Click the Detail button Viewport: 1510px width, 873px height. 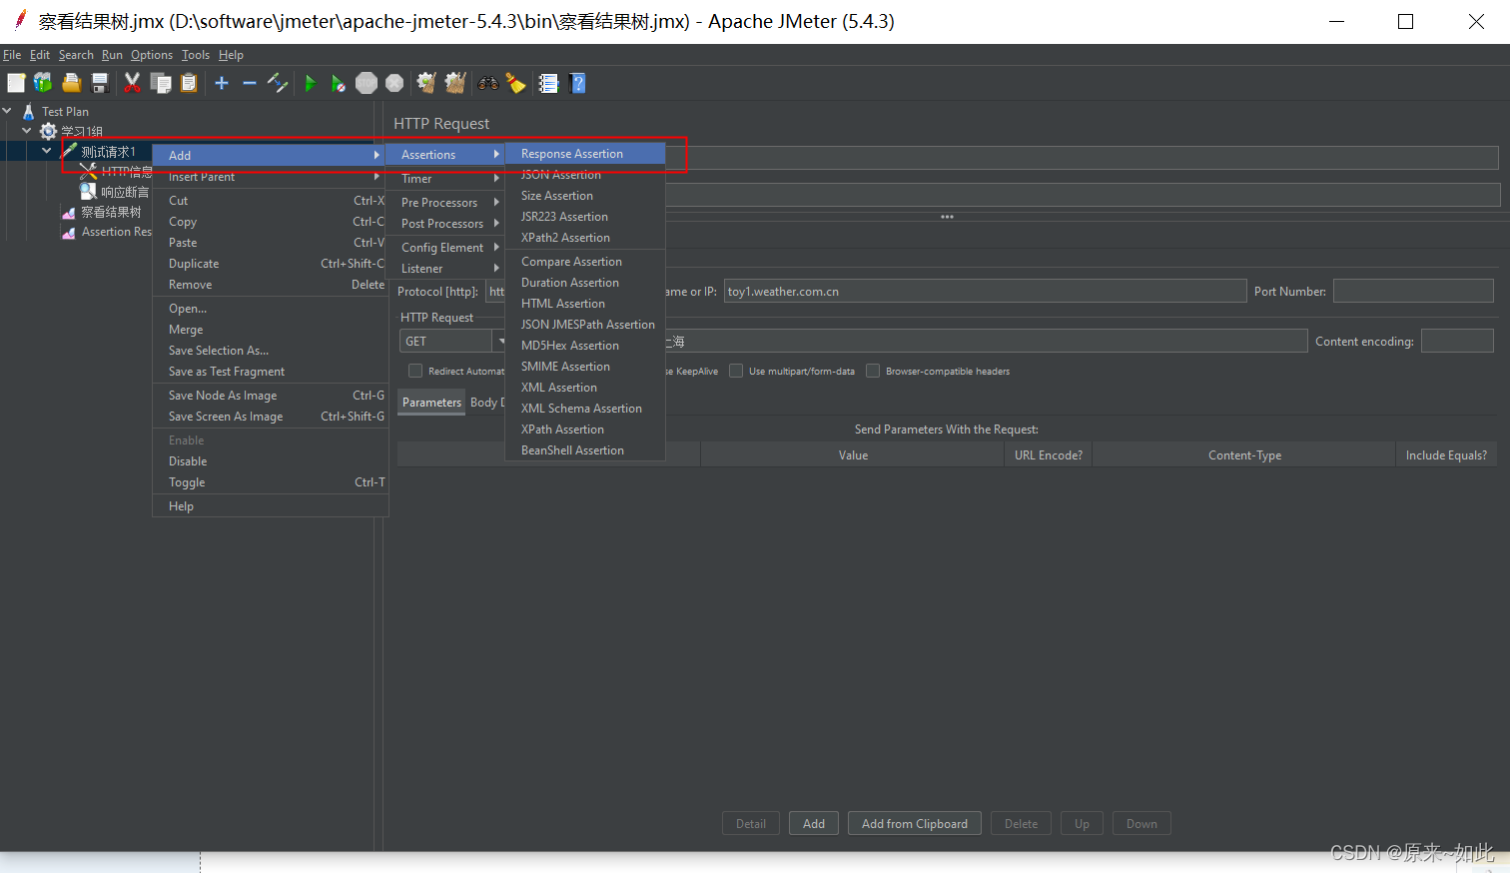click(x=751, y=824)
